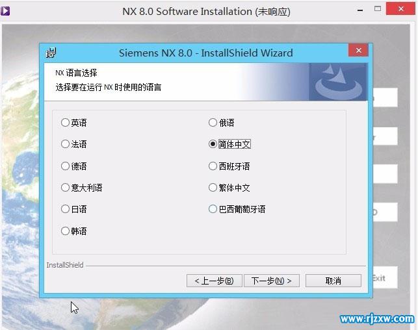
Task: Click the NX 语言选择 heading text
Action: coord(76,73)
